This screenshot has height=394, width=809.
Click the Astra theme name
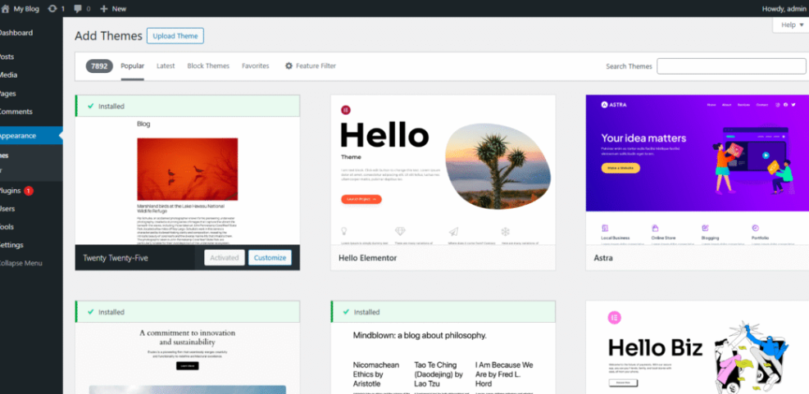point(603,257)
